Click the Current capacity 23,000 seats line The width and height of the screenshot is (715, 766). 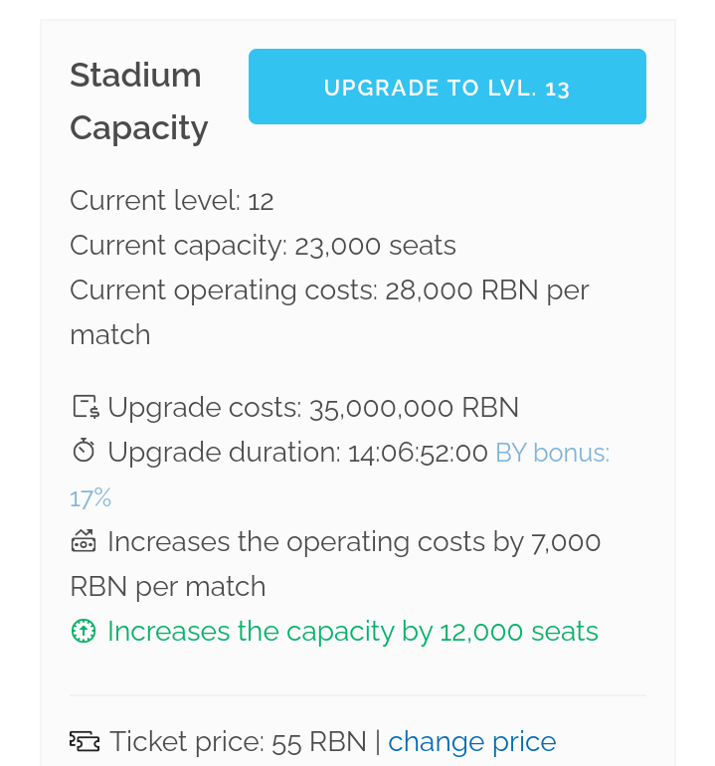click(263, 246)
